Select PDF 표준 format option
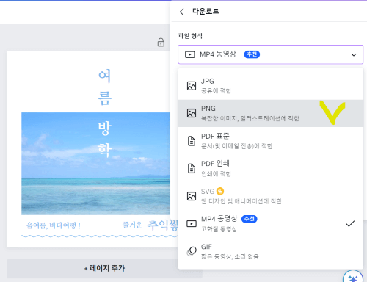Screen dimensions: 367x282 click(x=270, y=141)
